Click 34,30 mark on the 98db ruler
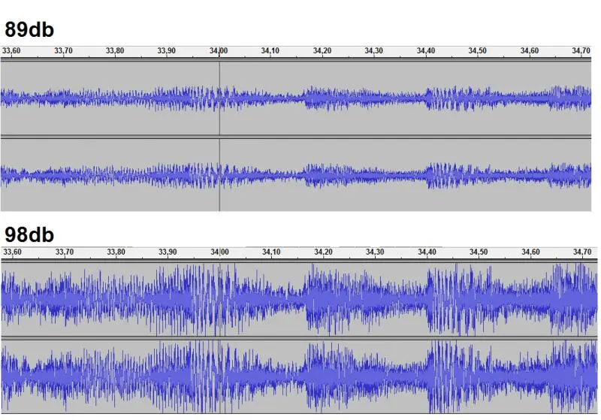Image resolution: width=601 pixels, height=420 pixels. tap(374, 252)
